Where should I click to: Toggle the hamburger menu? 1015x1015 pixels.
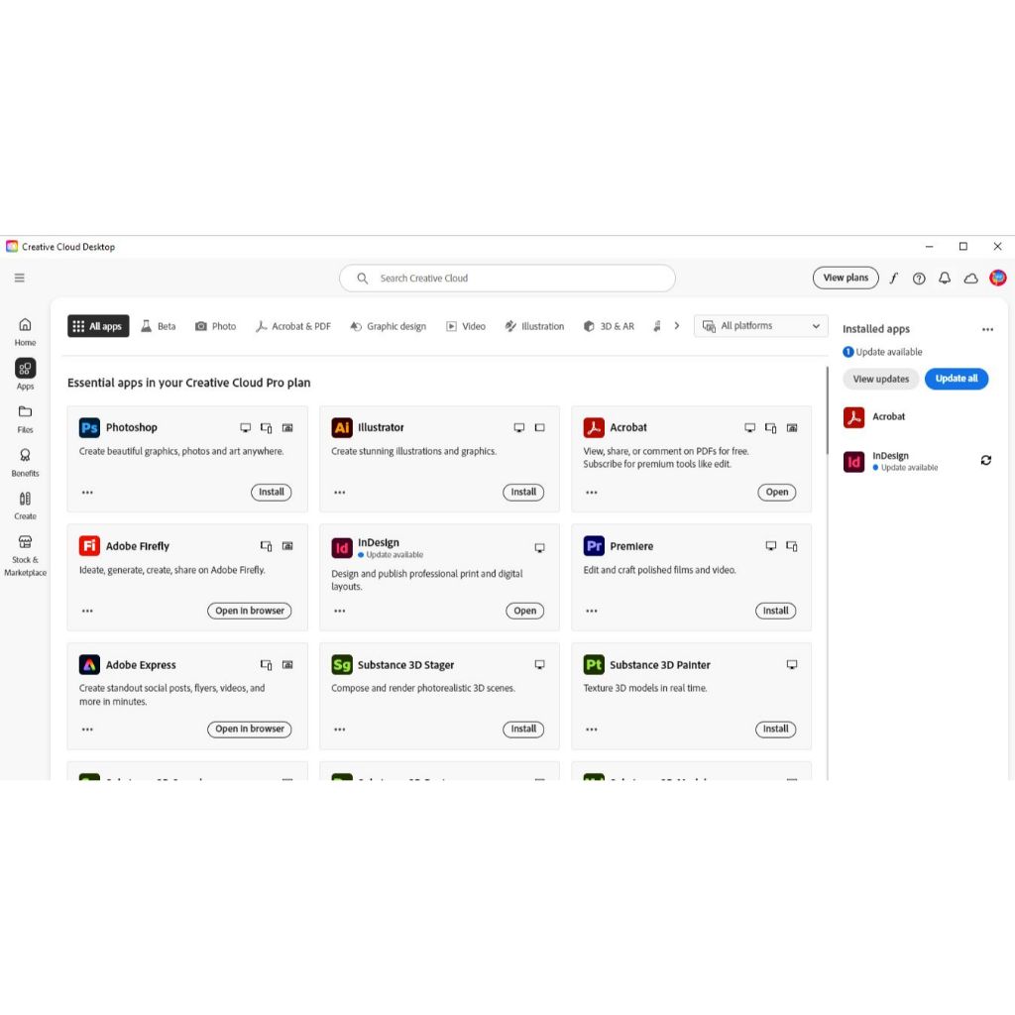point(20,279)
